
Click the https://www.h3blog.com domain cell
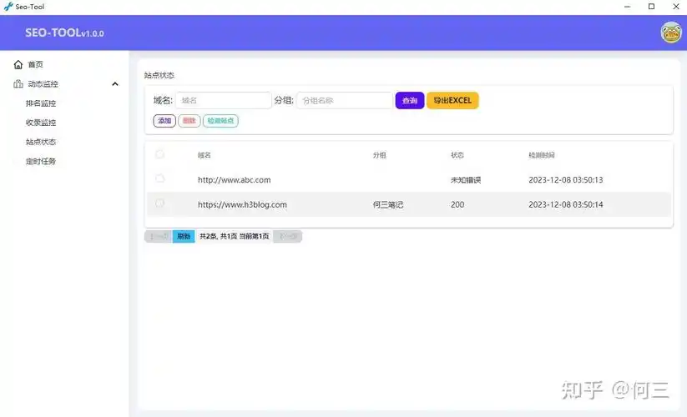[x=242, y=205]
